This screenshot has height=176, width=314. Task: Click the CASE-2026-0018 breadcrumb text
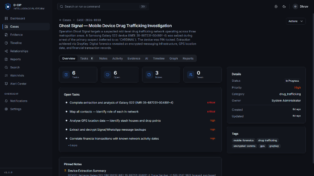tap(89, 20)
